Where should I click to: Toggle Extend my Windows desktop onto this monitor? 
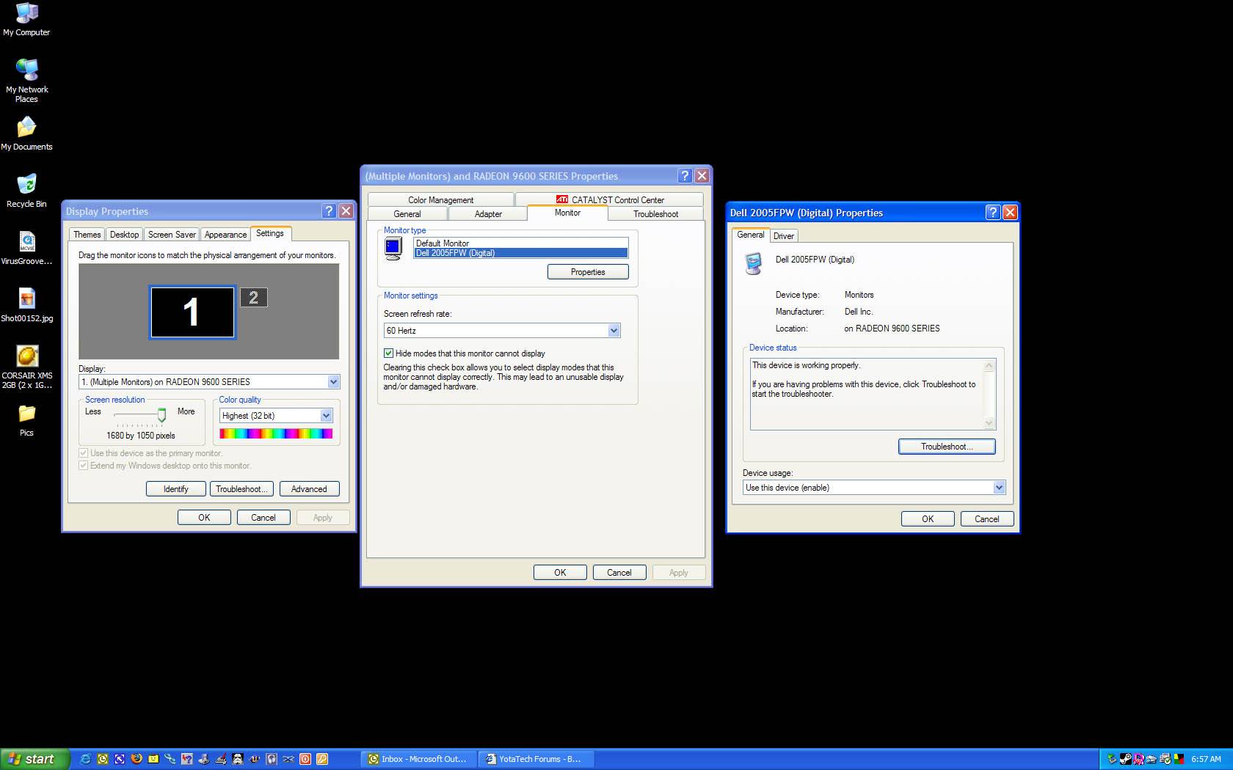pyautogui.click(x=84, y=466)
